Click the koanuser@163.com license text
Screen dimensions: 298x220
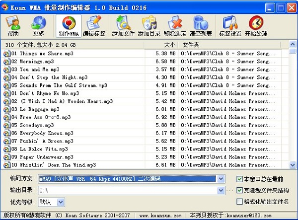pos(249,216)
